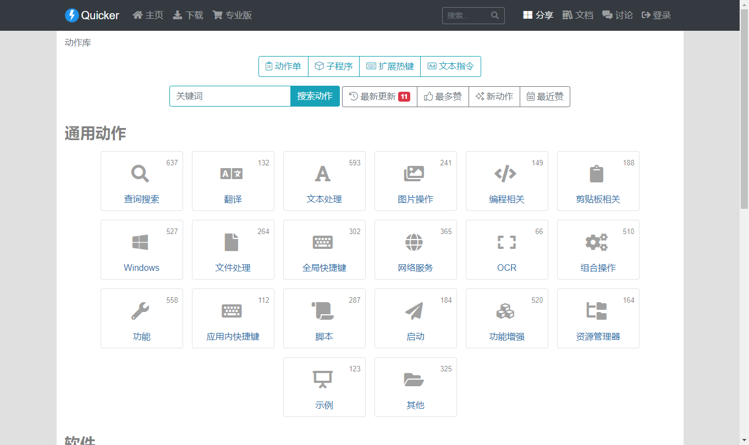Screen dimensions: 749x445
Task: Open the 编程相关 code brackets icon
Action: point(505,174)
